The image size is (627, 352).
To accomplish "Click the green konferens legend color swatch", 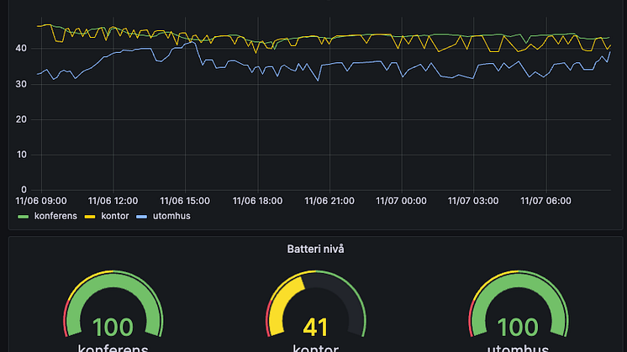I will [24, 217].
